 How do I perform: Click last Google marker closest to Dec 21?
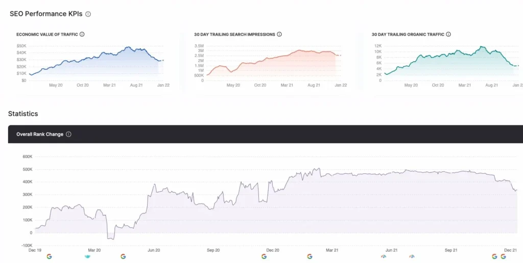503,256
